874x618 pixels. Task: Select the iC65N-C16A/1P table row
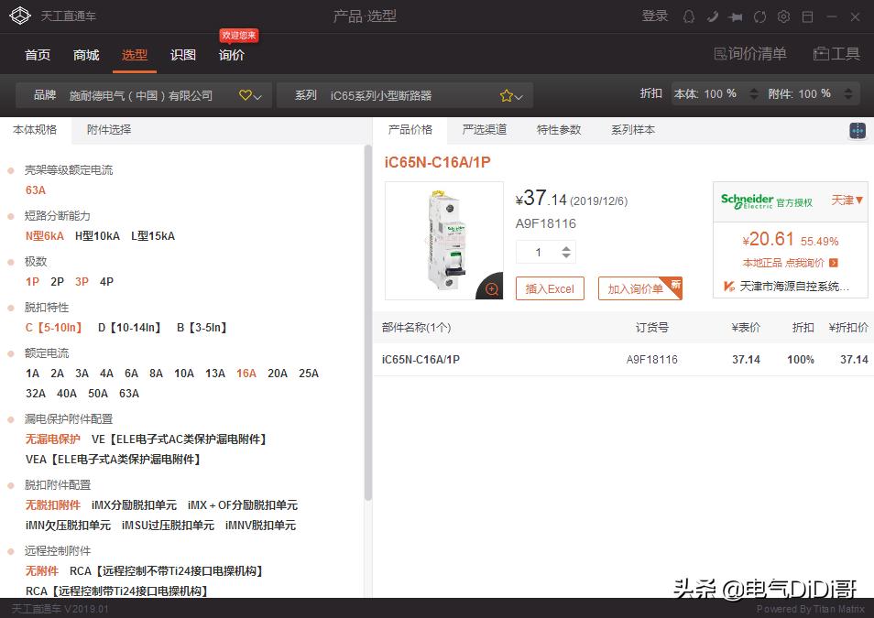pos(623,360)
